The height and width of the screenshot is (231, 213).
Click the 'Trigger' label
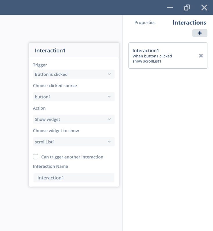coord(40,65)
